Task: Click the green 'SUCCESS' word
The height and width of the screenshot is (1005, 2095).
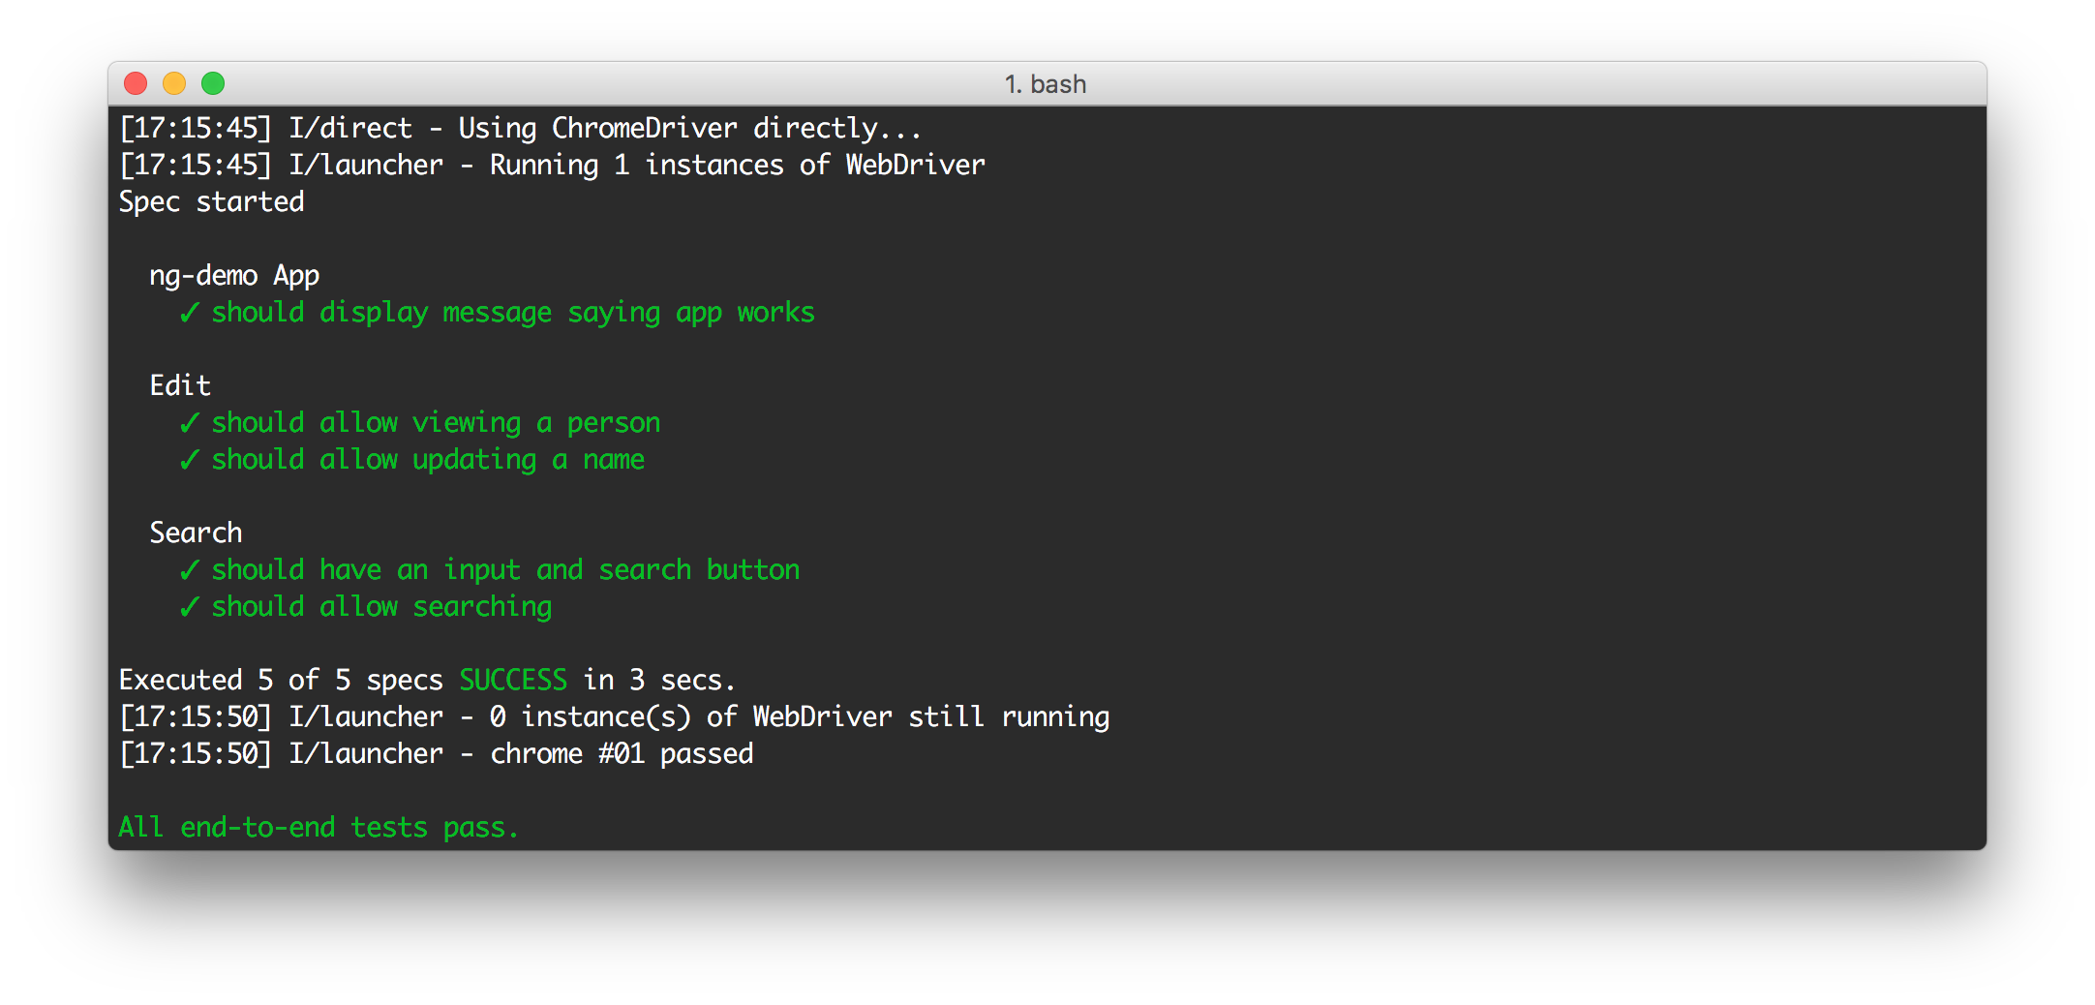Action: 513,680
